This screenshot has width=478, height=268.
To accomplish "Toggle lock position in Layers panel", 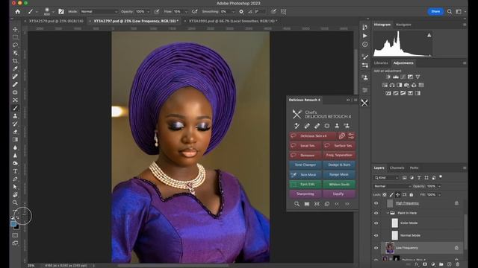I will pyautogui.click(x=398, y=195).
